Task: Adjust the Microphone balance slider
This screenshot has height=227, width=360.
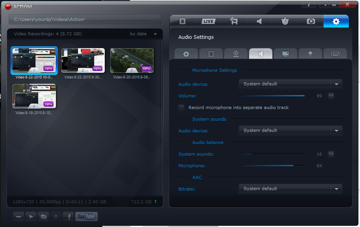Action: pos(273,165)
